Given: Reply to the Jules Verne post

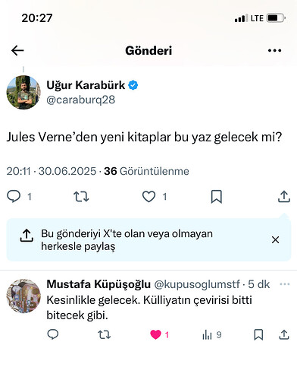Looking at the screenshot, I should [14, 196].
